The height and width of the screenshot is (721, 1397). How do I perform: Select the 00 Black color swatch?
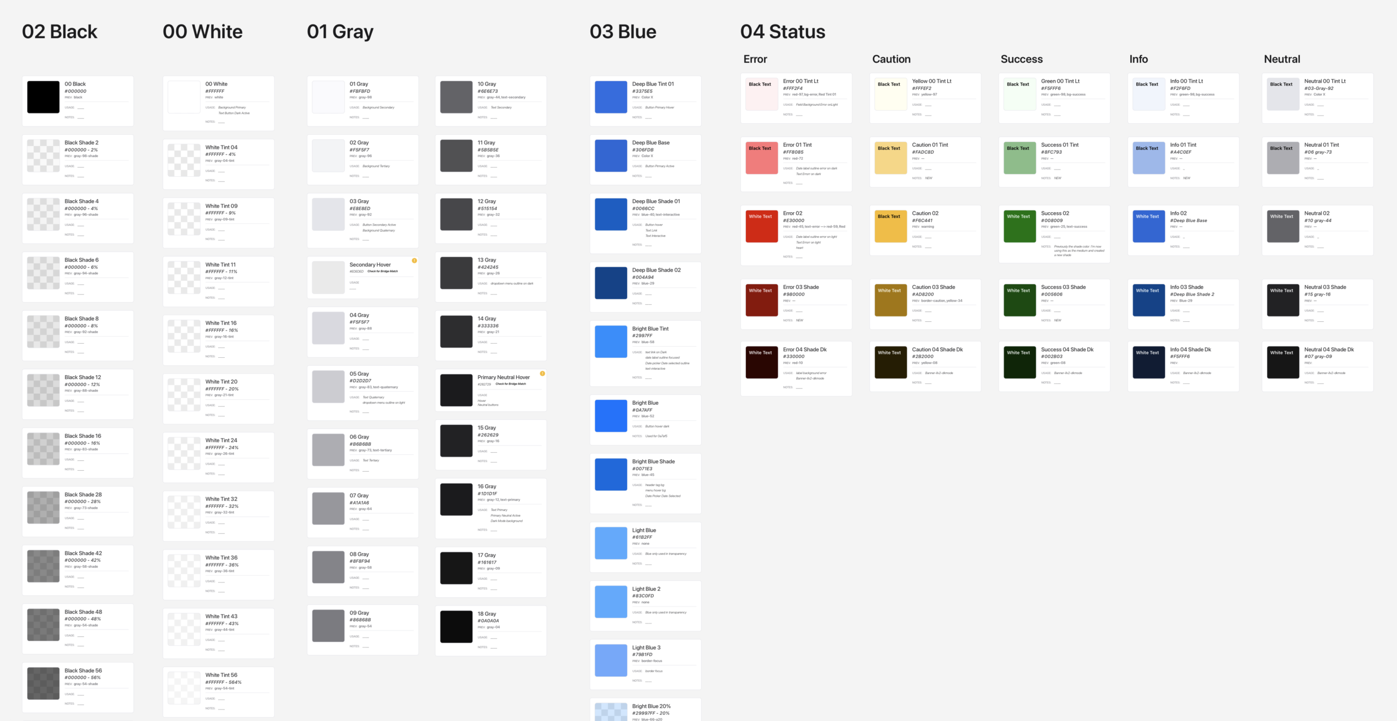[x=43, y=97]
